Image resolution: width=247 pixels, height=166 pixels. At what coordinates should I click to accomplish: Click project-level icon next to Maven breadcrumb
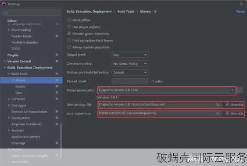[155, 12]
